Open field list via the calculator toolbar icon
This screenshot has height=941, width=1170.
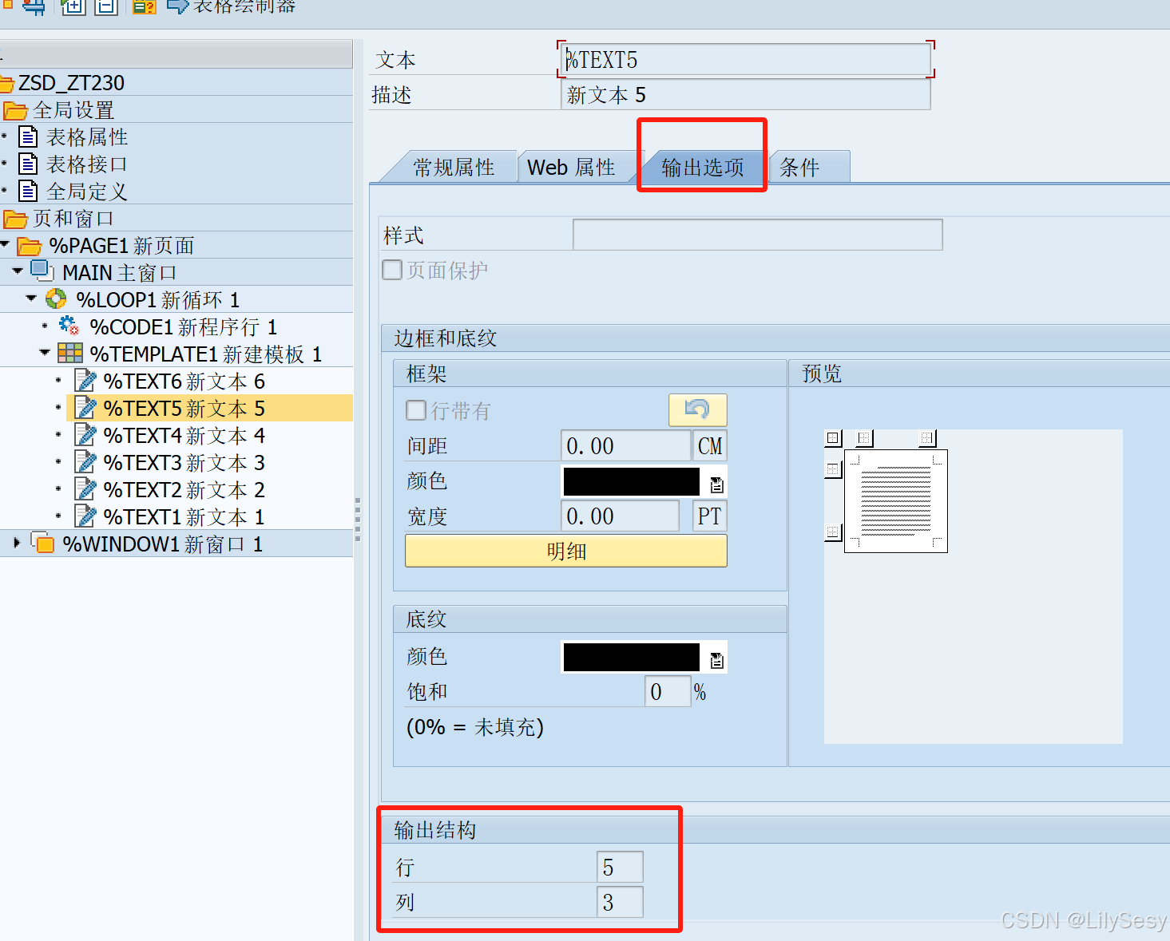[x=143, y=7]
